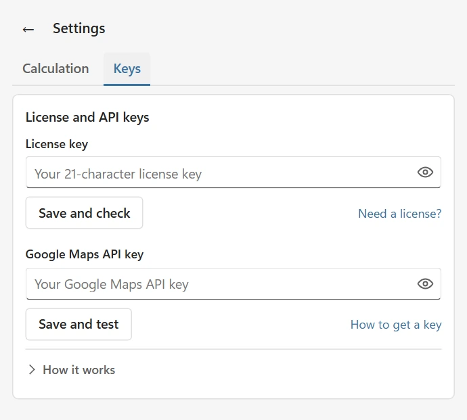467x420 pixels.
Task: Reveal the license key with the eye icon
Action: coord(425,172)
